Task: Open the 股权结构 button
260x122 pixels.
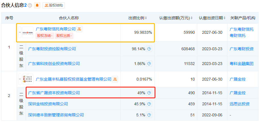Action: (54, 5)
